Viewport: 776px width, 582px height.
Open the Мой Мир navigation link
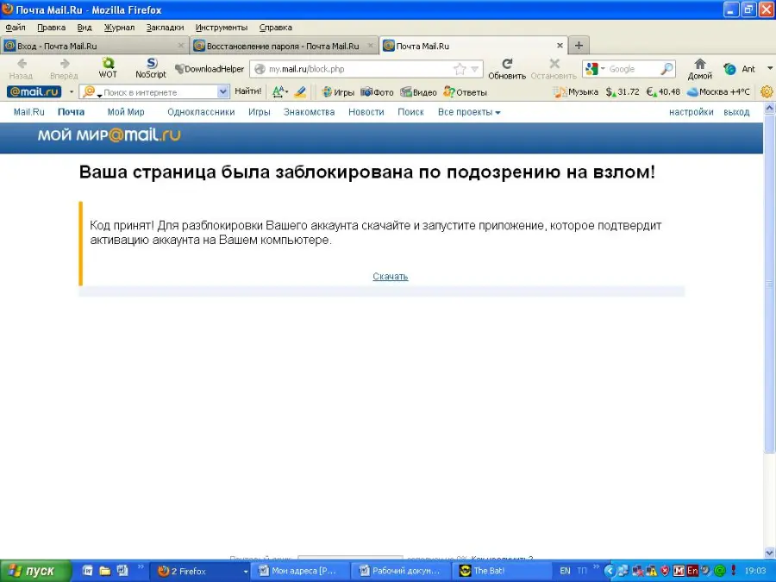pyautogui.click(x=126, y=112)
